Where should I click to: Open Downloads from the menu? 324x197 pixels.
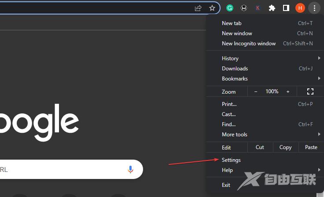265,69
